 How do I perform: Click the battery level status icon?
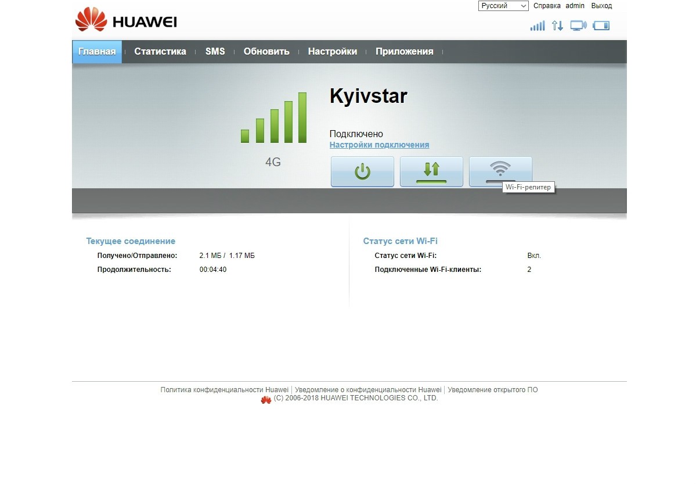[x=601, y=26]
